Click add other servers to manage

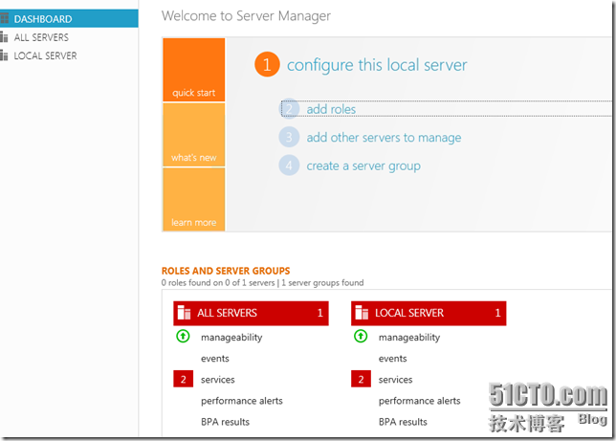click(x=384, y=138)
